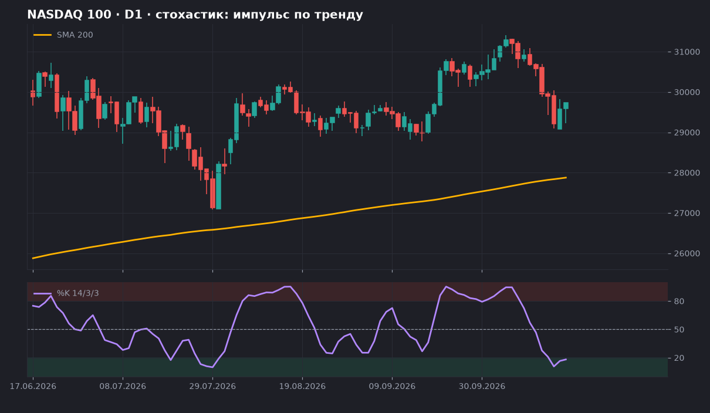Click the right end of the SMA 200 line
The height and width of the screenshot is (413, 710).
[x=566, y=177]
